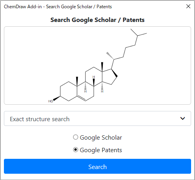
Task: Select the Google Scholar radio button
Action: 75,137
